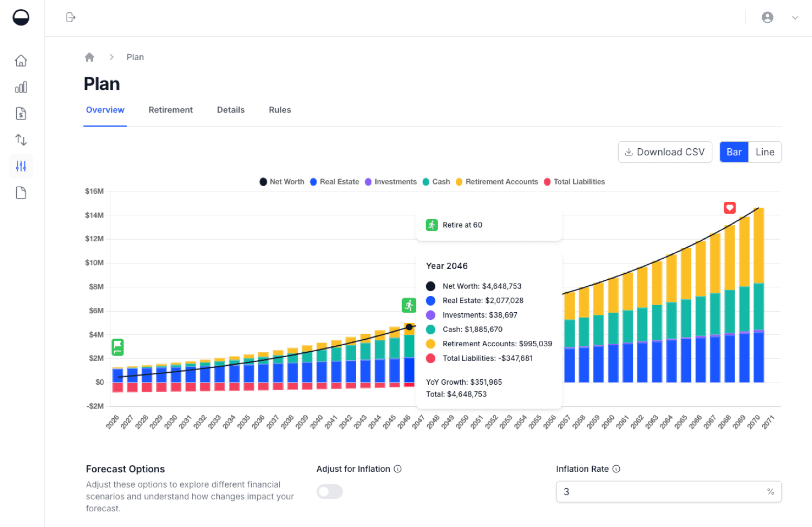The image size is (812, 527).
Task: Switch chart view to Line
Action: [x=765, y=152]
